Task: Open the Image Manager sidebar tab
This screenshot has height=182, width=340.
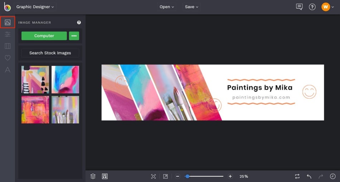Action: (x=8, y=22)
